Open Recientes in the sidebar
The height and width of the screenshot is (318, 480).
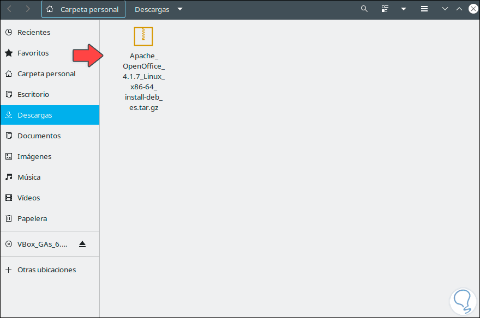[x=50, y=32]
